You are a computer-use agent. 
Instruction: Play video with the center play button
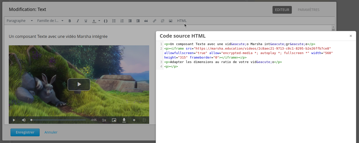(79, 84)
